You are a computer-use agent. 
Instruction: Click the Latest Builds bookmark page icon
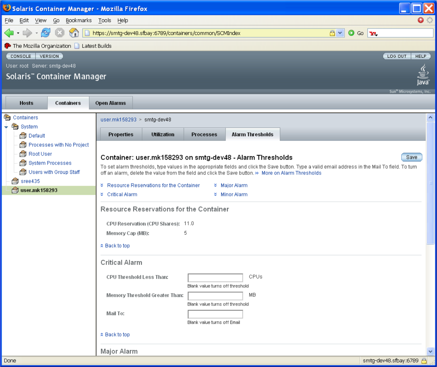click(77, 46)
